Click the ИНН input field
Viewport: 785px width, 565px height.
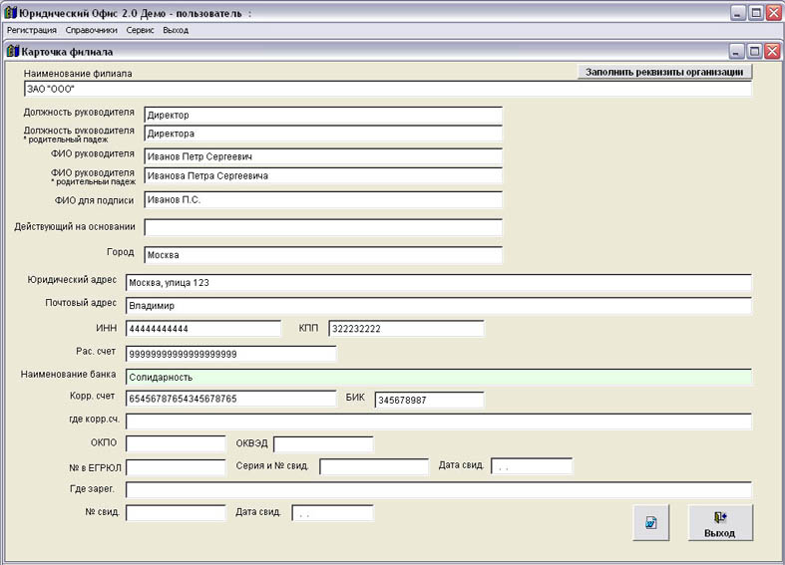pos(202,329)
